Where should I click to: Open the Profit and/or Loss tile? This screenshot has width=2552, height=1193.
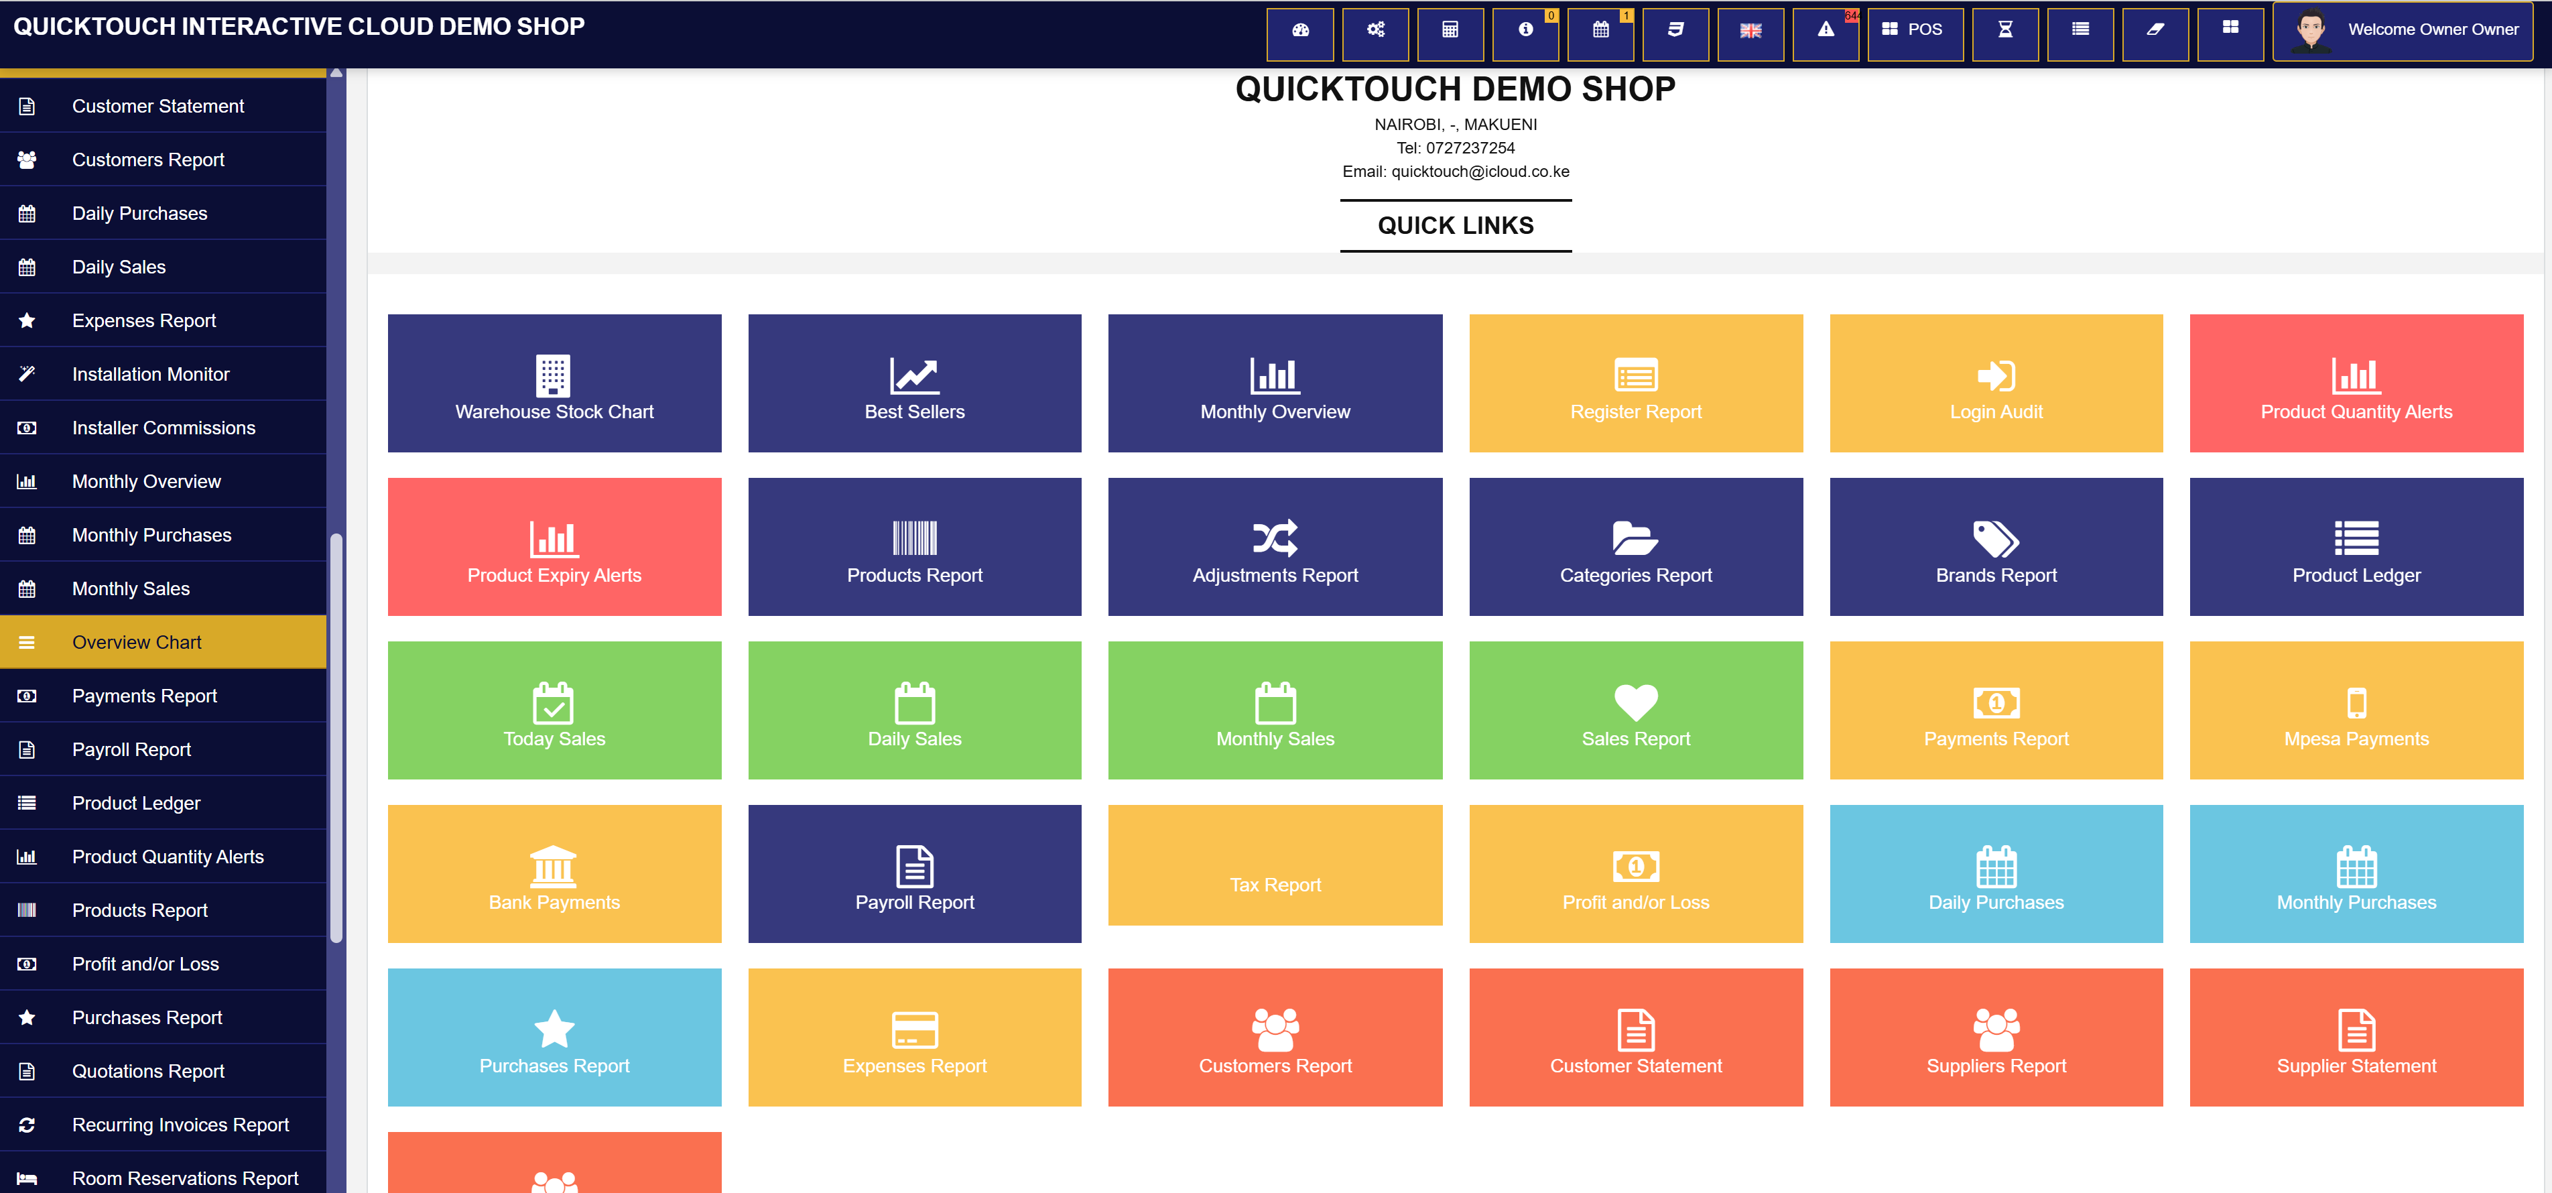tap(1636, 874)
